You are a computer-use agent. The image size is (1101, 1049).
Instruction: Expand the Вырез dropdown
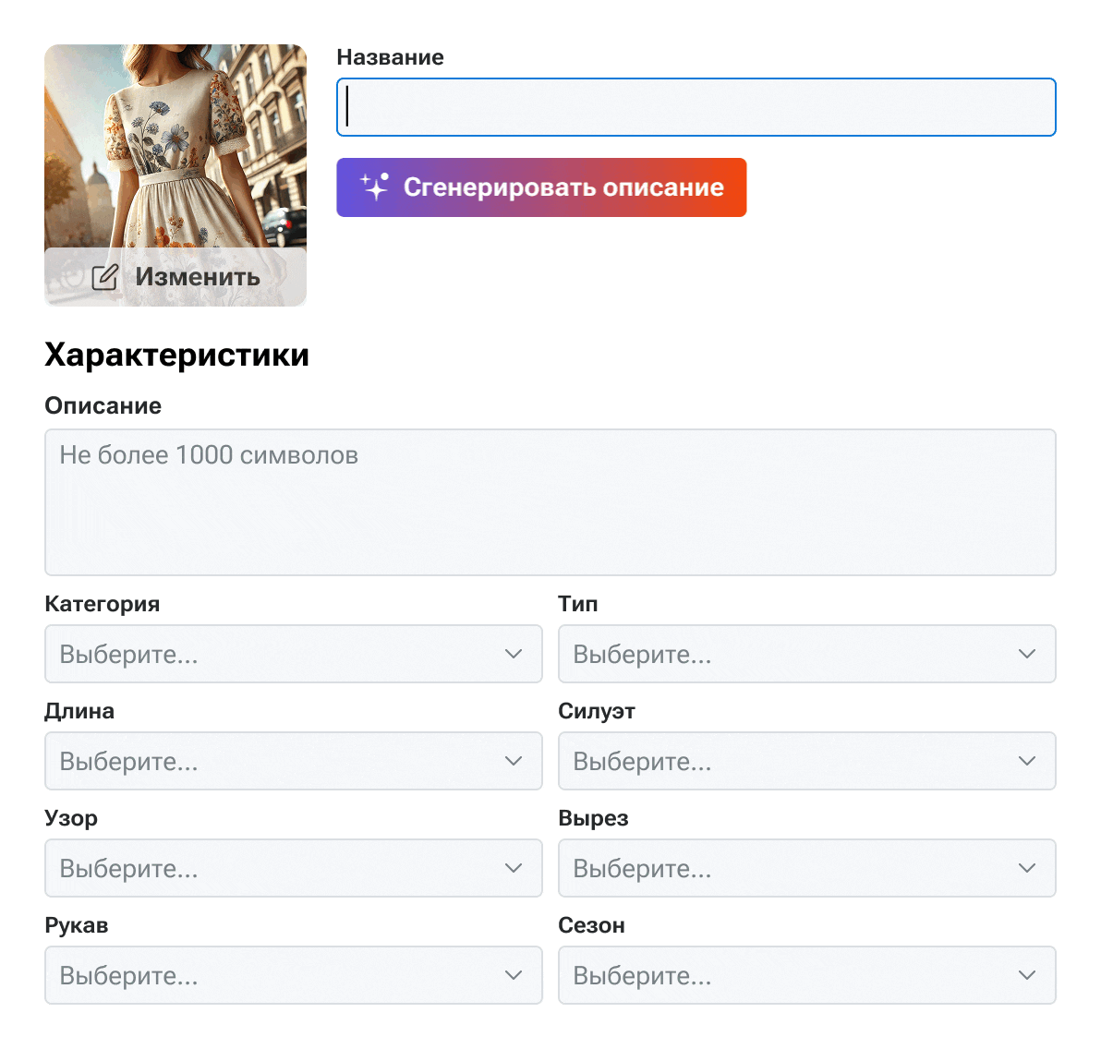pyautogui.click(x=805, y=868)
